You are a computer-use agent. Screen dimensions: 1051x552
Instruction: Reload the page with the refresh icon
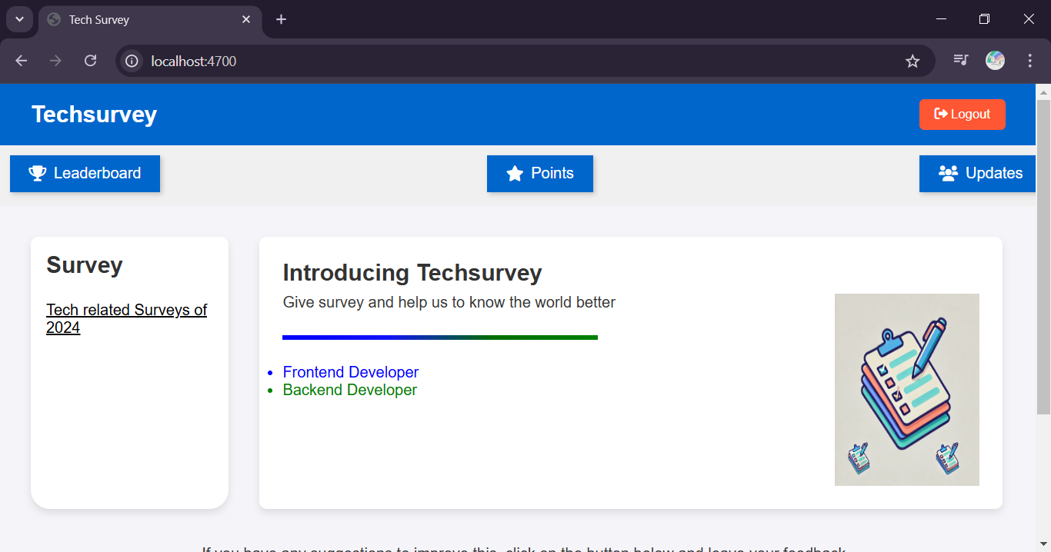(x=90, y=61)
